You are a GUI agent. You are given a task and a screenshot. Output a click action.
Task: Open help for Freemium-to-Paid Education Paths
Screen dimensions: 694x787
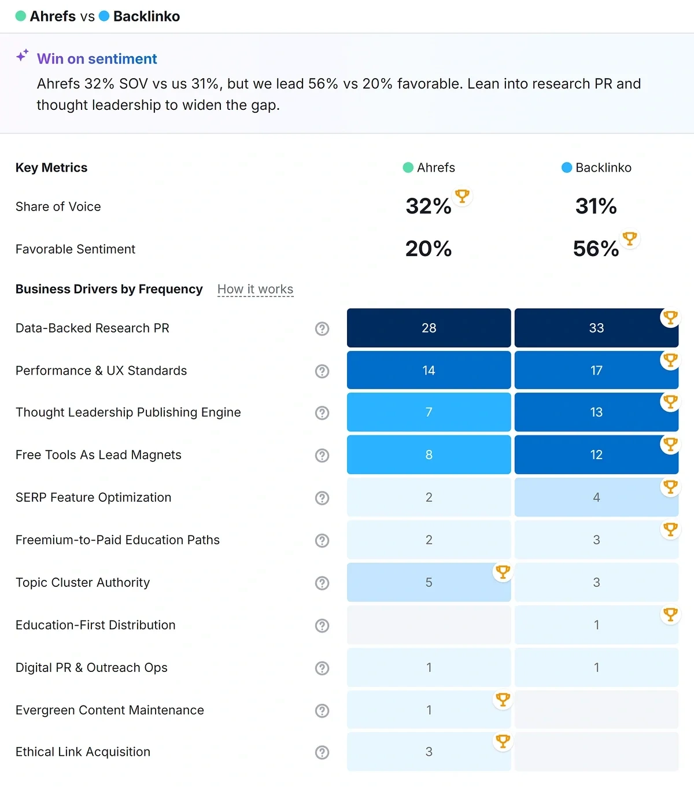click(322, 541)
